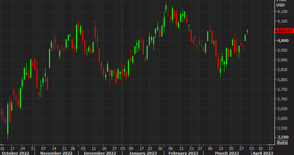Click the Auto scale button

(282, 142)
